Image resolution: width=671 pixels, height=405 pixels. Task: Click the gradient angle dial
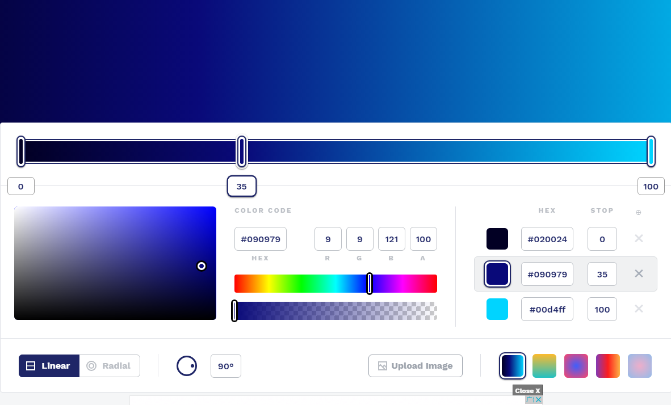(187, 366)
